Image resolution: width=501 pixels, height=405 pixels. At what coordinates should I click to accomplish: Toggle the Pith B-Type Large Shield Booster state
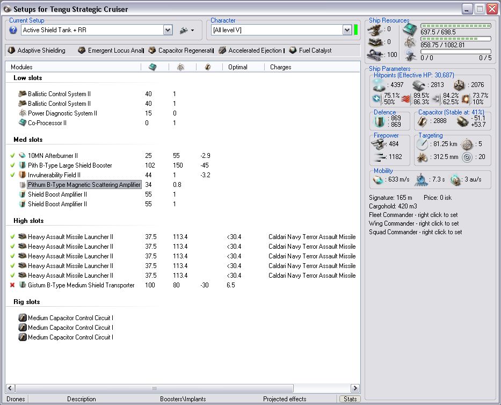tap(12, 165)
